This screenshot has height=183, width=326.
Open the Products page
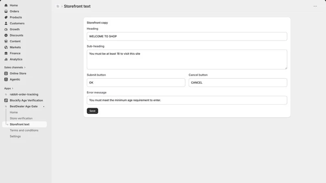(16, 17)
